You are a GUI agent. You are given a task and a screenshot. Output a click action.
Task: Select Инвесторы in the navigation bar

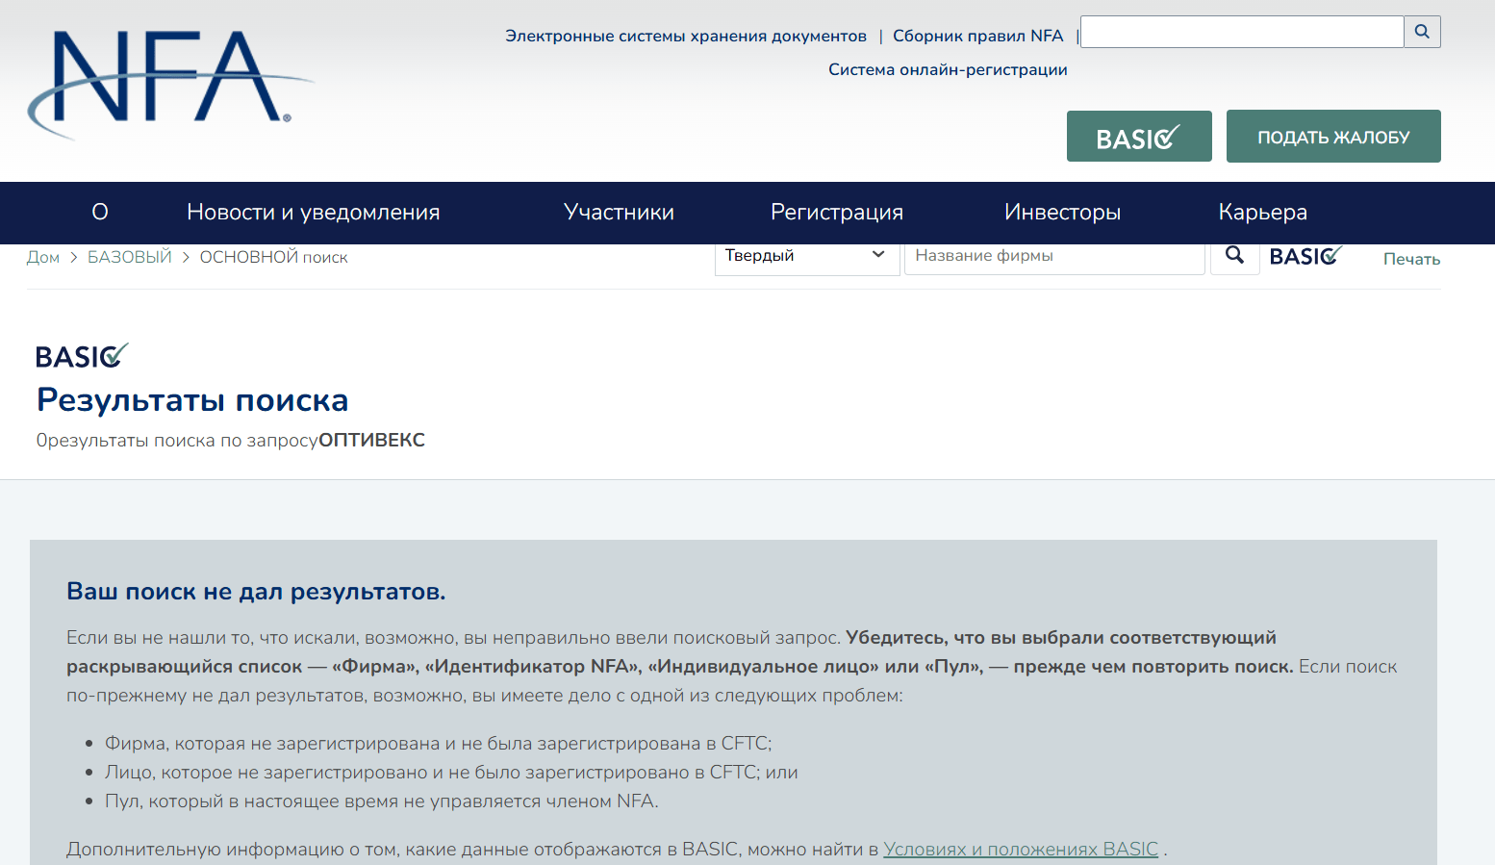point(1062,212)
